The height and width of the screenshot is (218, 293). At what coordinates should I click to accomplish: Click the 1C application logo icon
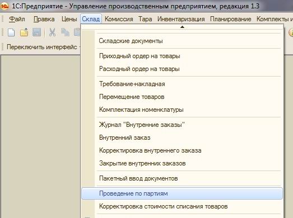(4, 6)
